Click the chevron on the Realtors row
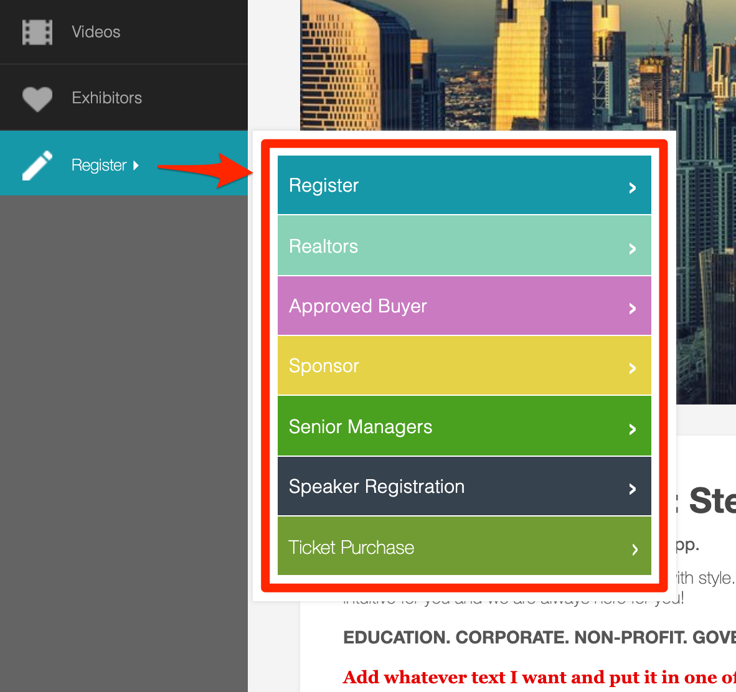736x692 pixels. [632, 249]
